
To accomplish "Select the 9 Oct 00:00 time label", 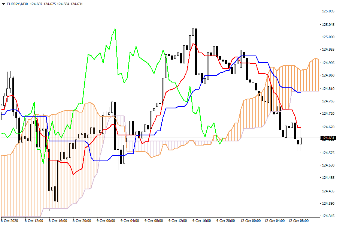I will 106,221.
